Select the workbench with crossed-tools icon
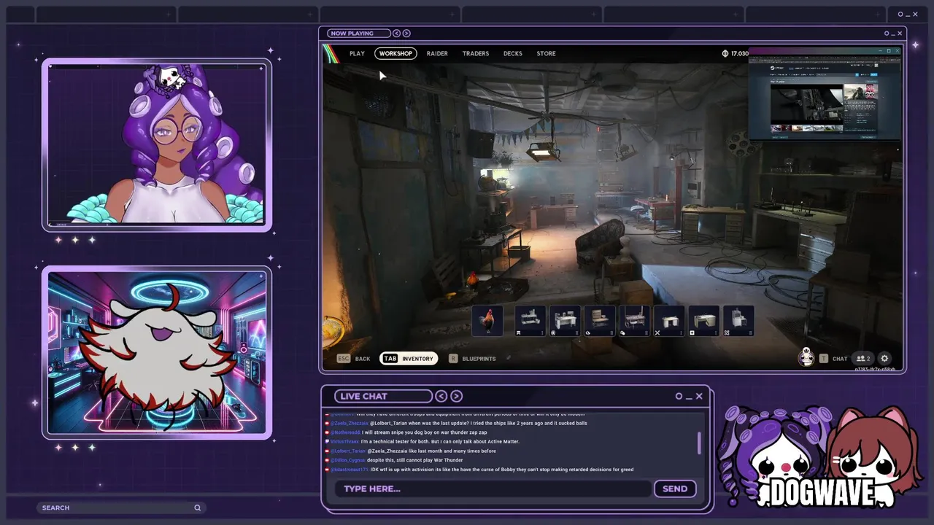 point(670,321)
